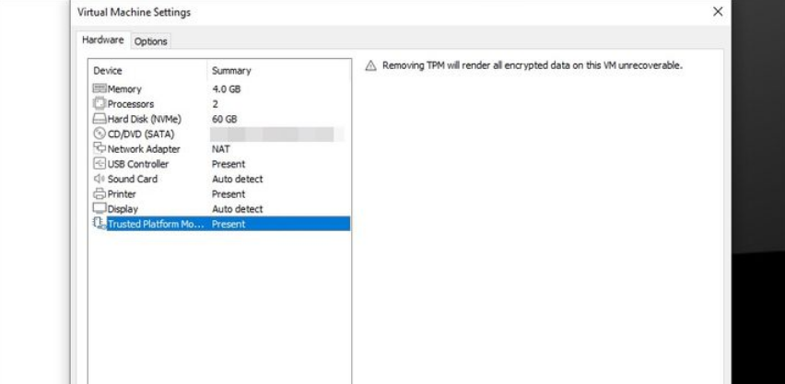Screen dimensions: 785x384
Task: Click the Memory device icon
Action: tap(100, 89)
